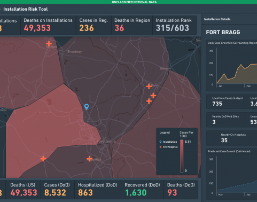Click the Nearby Civ Hospitals value 35
Viewport: 257px width, 202px height.
[224, 141]
